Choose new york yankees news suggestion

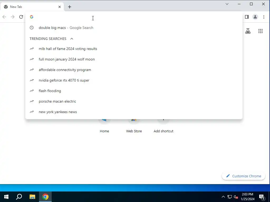[x=134, y=112]
